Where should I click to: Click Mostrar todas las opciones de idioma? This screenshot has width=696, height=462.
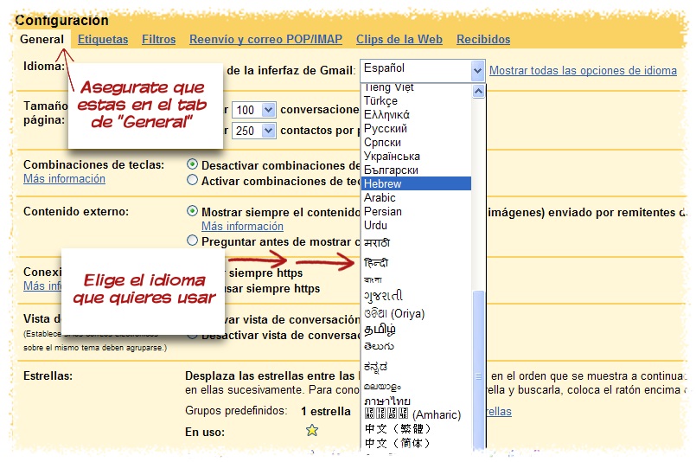tap(583, 70)
